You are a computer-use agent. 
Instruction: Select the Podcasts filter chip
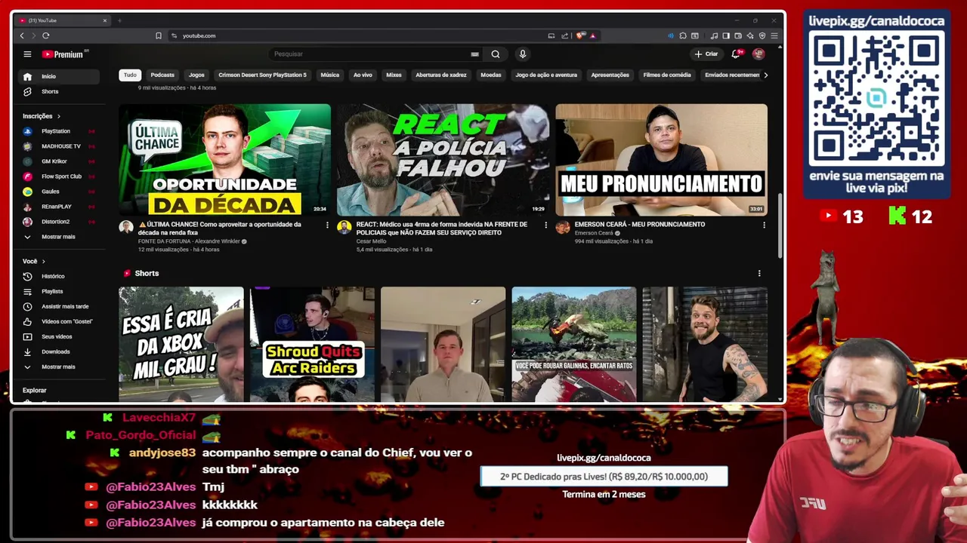[162, 75]
